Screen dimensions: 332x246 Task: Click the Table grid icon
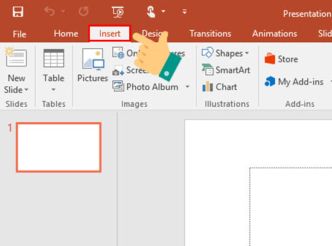pyautogui.click(x=54, y=58)
